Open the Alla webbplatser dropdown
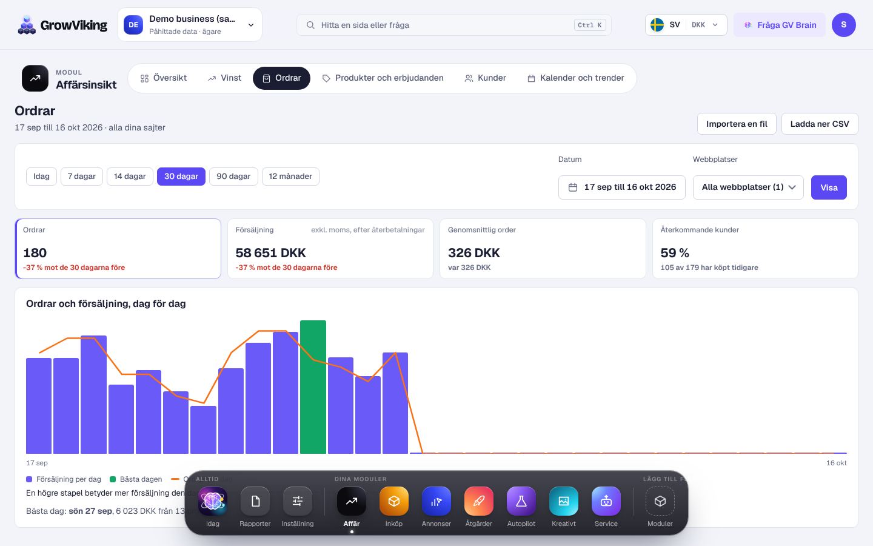873x546 pixels. click(748, 187)
